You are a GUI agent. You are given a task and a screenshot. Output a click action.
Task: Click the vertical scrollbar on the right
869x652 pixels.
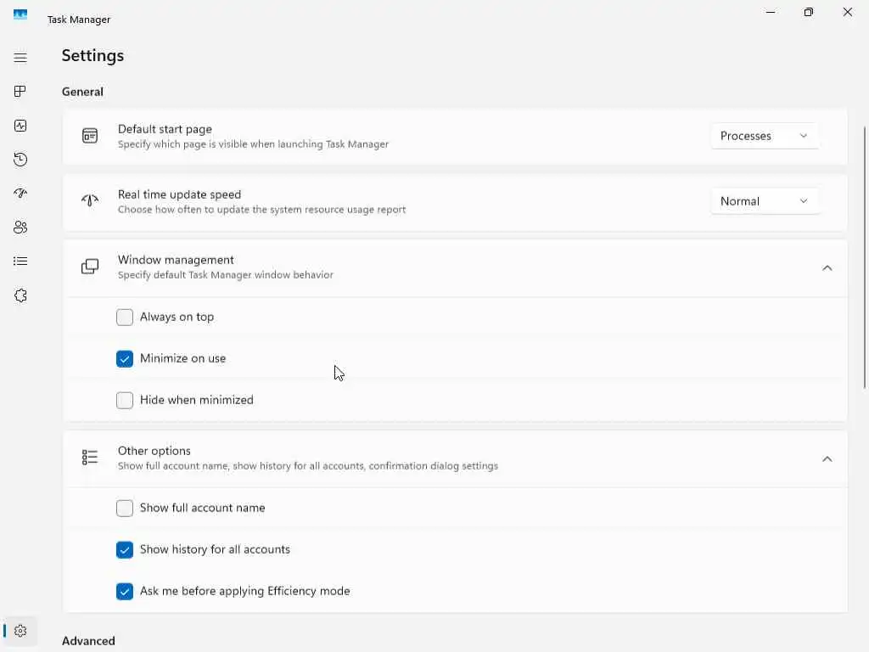click(865, 255)
